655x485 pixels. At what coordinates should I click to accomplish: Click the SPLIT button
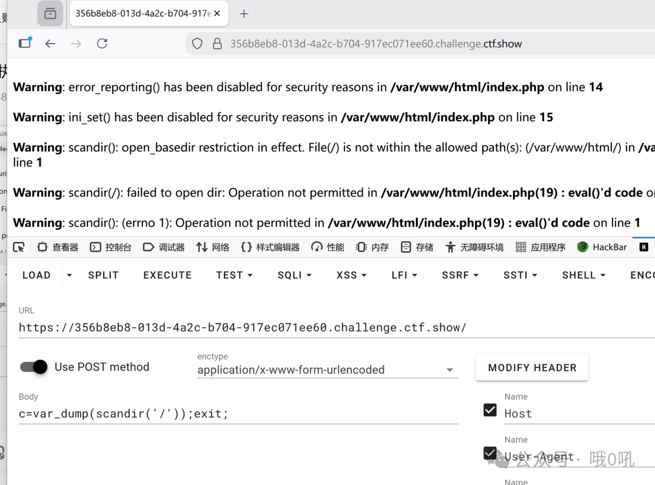103,275
